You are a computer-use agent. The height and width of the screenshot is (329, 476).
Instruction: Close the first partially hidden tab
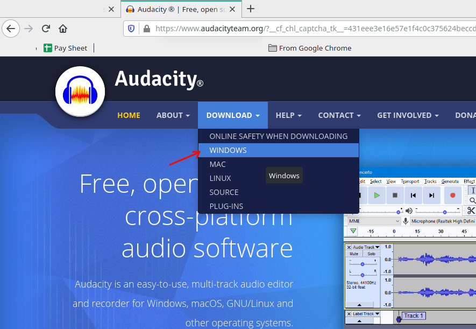click(111, 9)
